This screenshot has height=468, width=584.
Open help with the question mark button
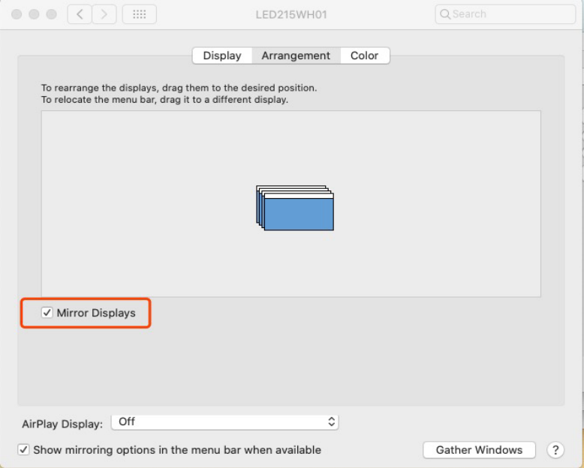[x=555, y=450]
